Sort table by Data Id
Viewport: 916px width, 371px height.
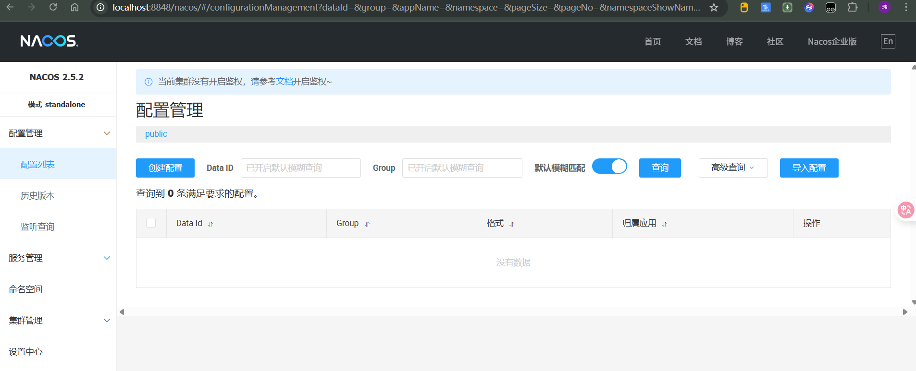pos(210,224)
